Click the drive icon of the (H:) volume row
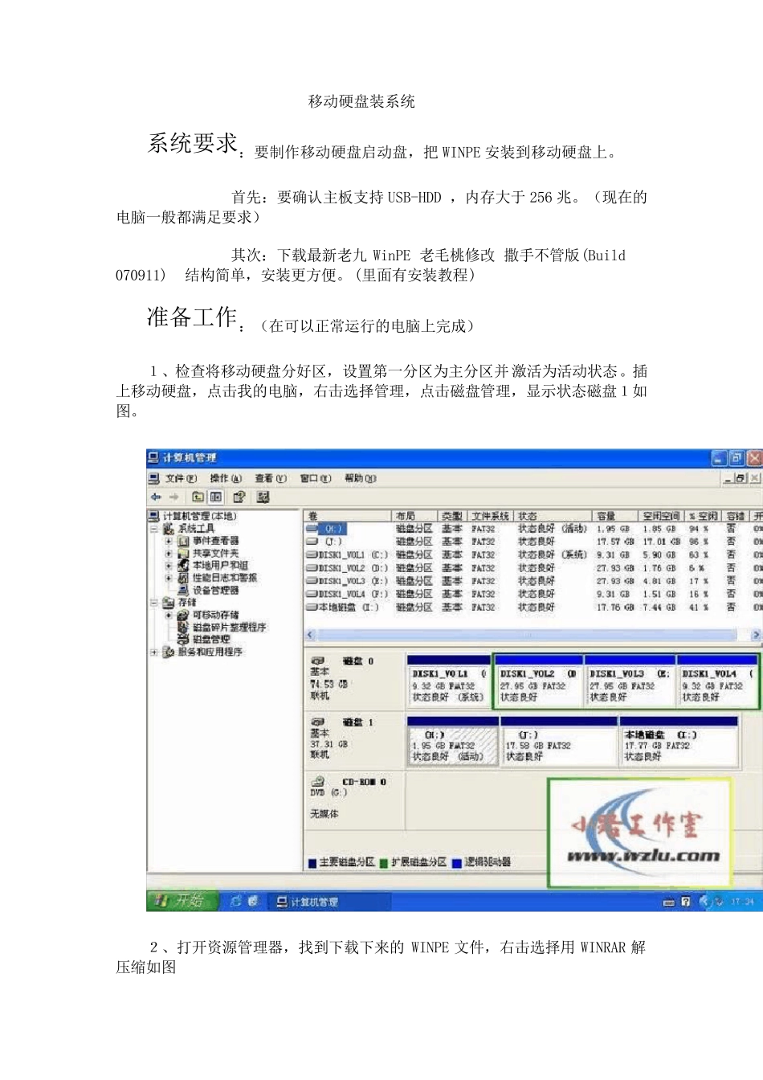The width and height of the screenshot is (763, 1080). pyautogui.click(x=312, y=529)
